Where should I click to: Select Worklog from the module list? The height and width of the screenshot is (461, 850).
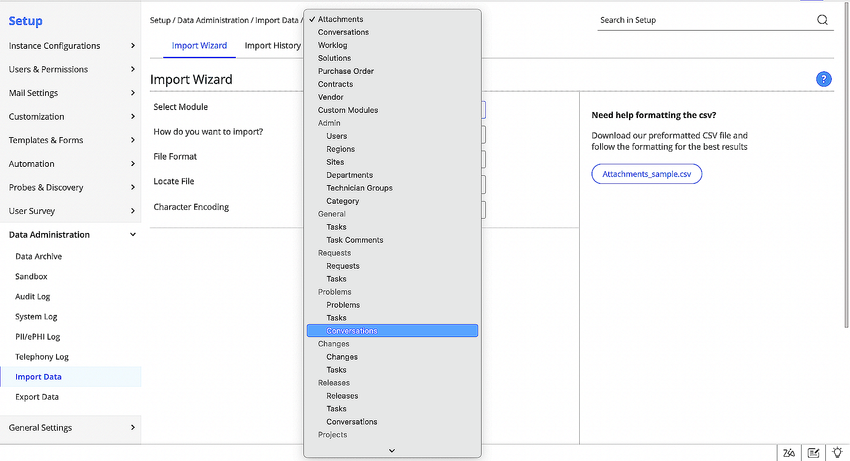[x=332, y=45]
